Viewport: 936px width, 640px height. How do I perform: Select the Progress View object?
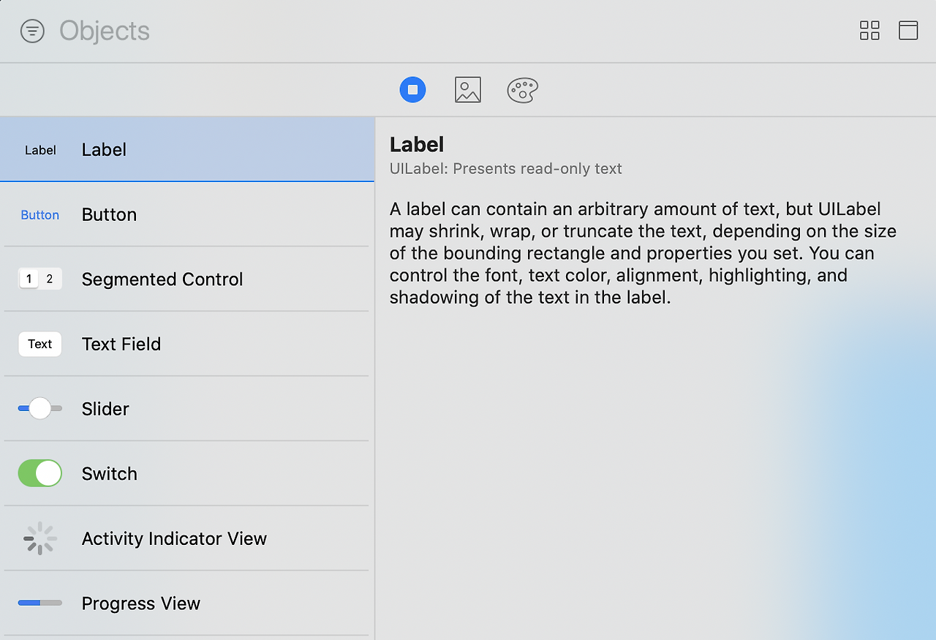point(187,603)
